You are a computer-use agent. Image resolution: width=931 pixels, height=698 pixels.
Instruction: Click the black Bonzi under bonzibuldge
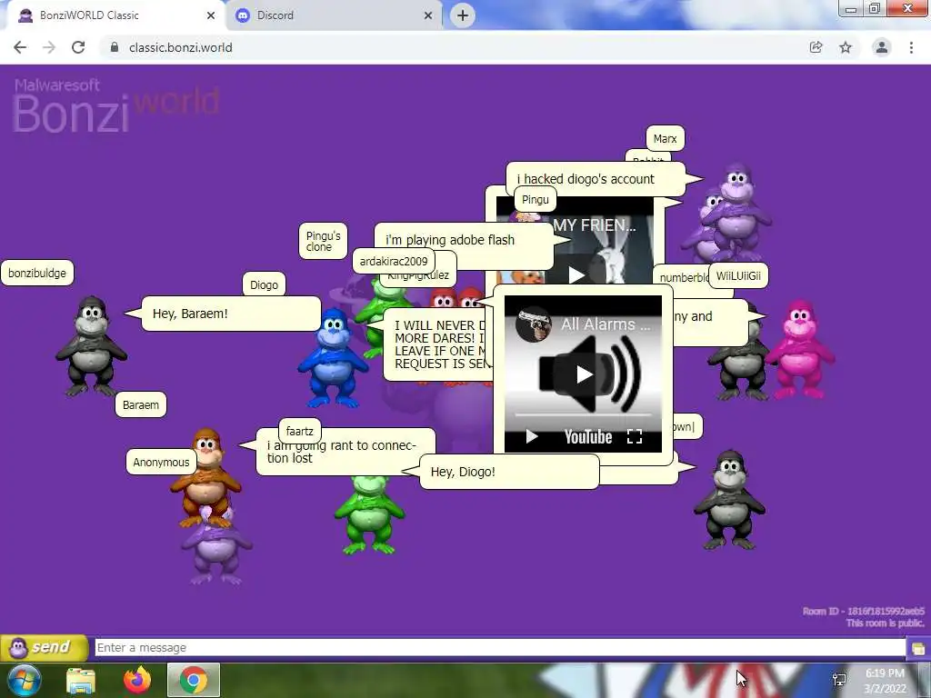(x=91, y=347)
